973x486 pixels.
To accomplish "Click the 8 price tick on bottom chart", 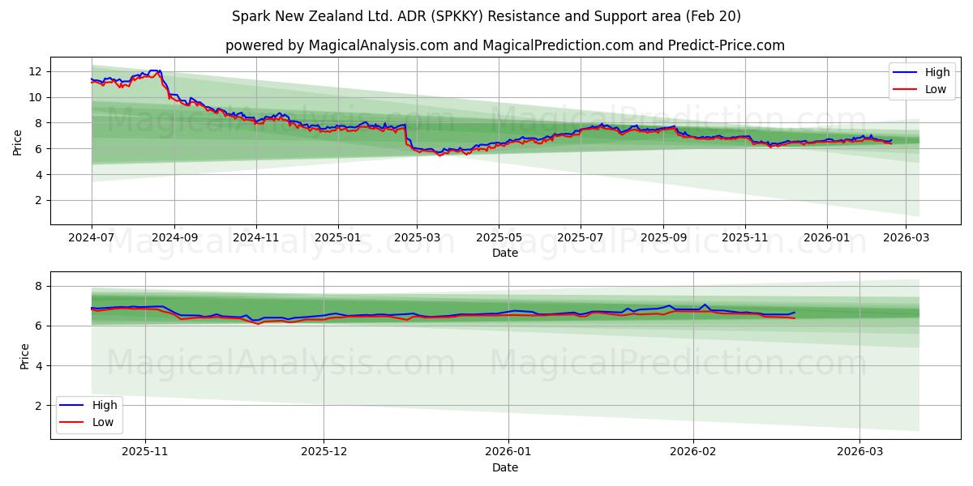I will (x=40, y=286).
